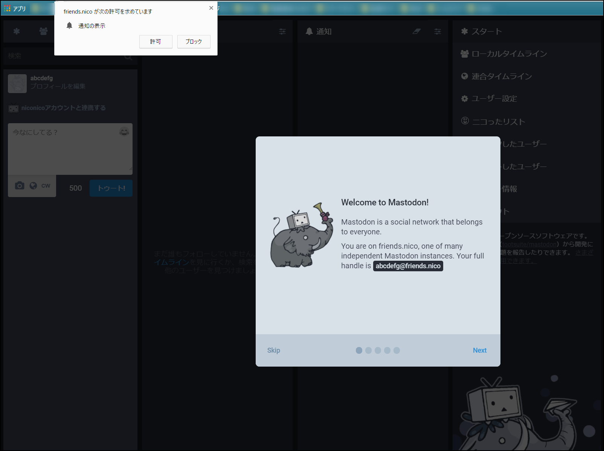Open 連合タイムライン federated timeline
Image resolution: width=604 pixels, height=451 pixels.
[501, 76]
